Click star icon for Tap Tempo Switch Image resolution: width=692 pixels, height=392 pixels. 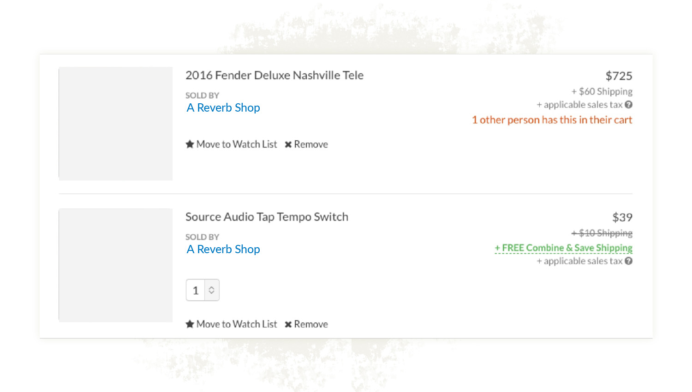(x=190, y=324)
